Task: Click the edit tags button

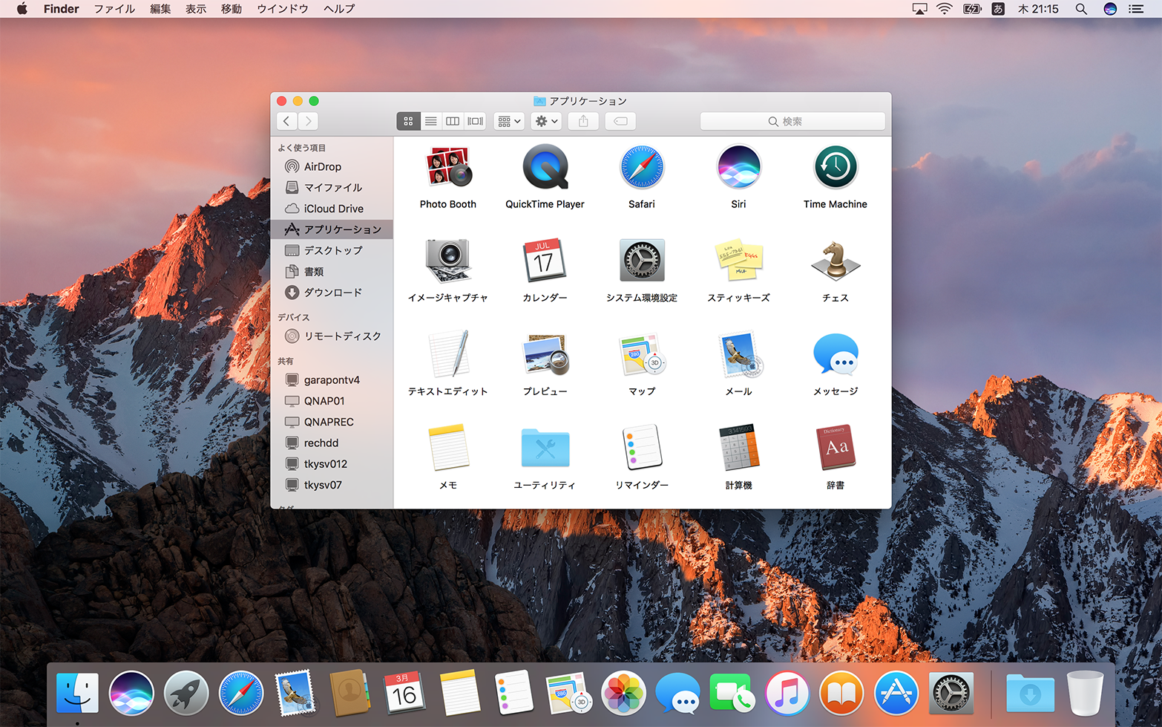Action: pos(620,121)
